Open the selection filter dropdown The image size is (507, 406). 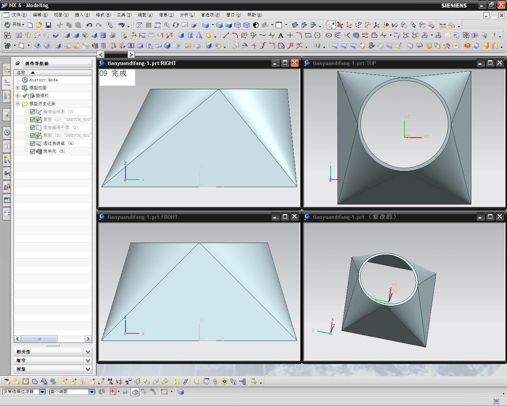[x=42, y=392]
